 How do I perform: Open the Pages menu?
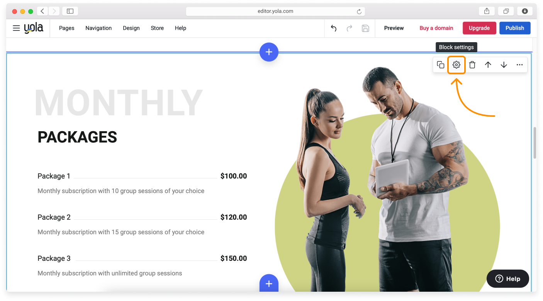click(66, 28)
